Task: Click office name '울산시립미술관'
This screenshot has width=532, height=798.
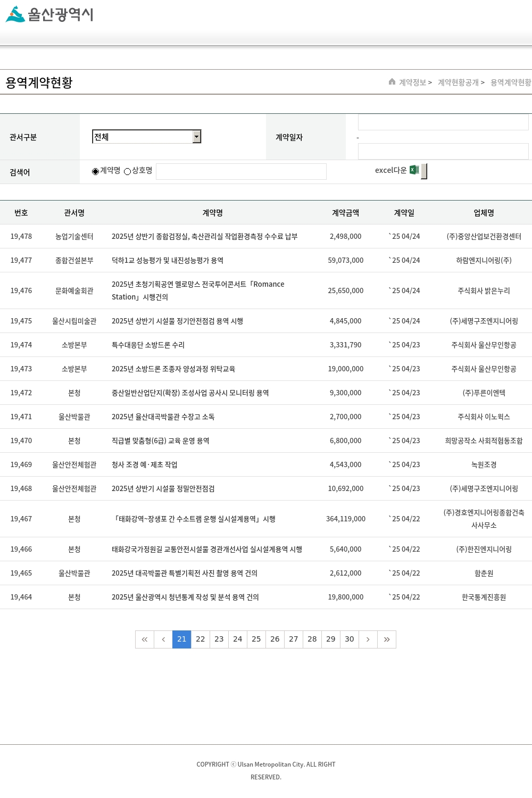Action: pyautogui.click(x=74, y=321)
